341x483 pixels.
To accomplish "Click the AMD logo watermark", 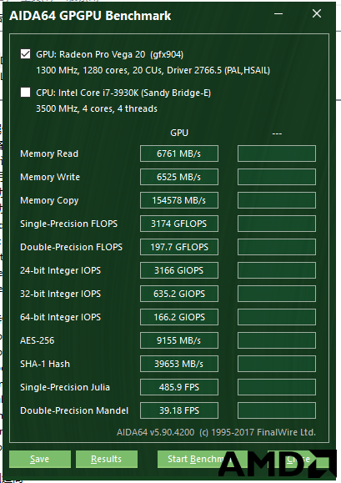I will (277, 464).
